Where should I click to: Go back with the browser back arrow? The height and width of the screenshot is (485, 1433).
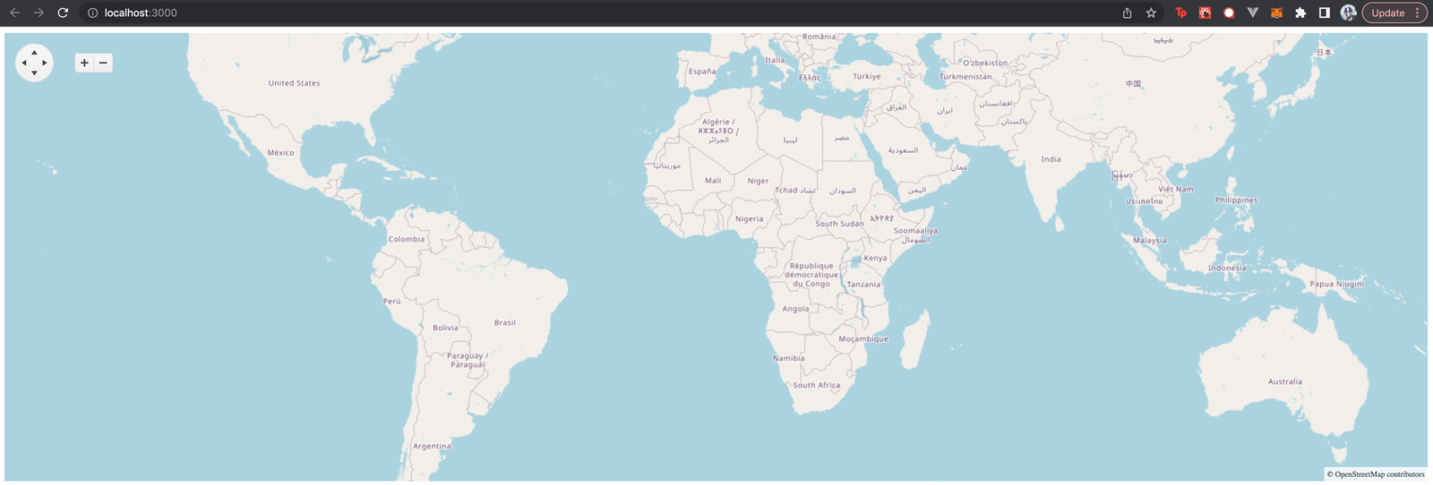(14, 13)
